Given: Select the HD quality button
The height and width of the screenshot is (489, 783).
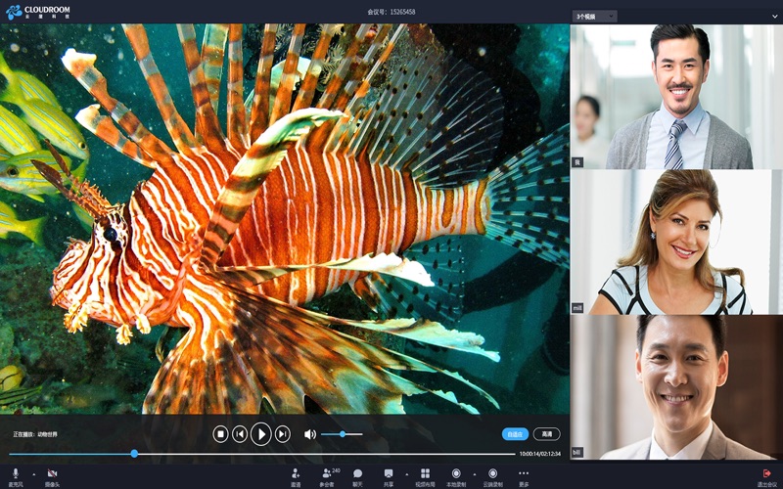Looking at the screenshot, I should tap(547, 434).
